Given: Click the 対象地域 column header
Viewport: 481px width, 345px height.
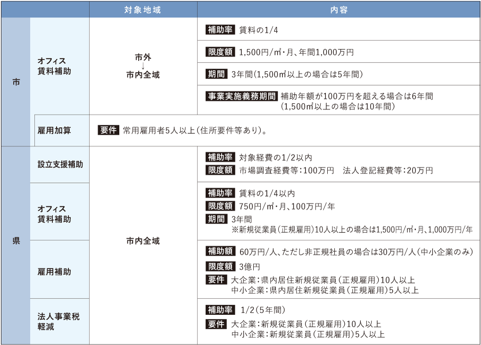Looking at the screenshot, I should (x=143, y=10).
